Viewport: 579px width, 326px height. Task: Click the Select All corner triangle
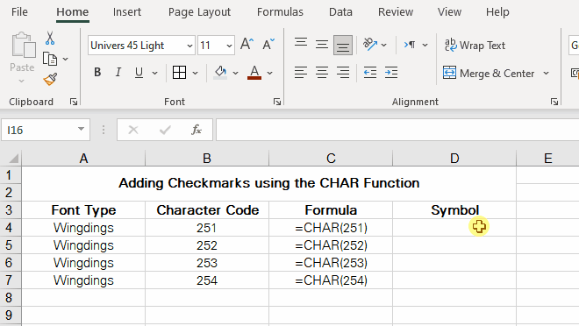[13, 159]
